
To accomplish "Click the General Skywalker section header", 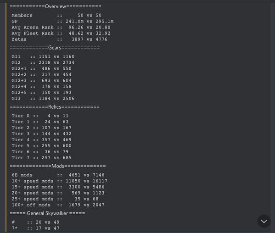I will [47, 213].
